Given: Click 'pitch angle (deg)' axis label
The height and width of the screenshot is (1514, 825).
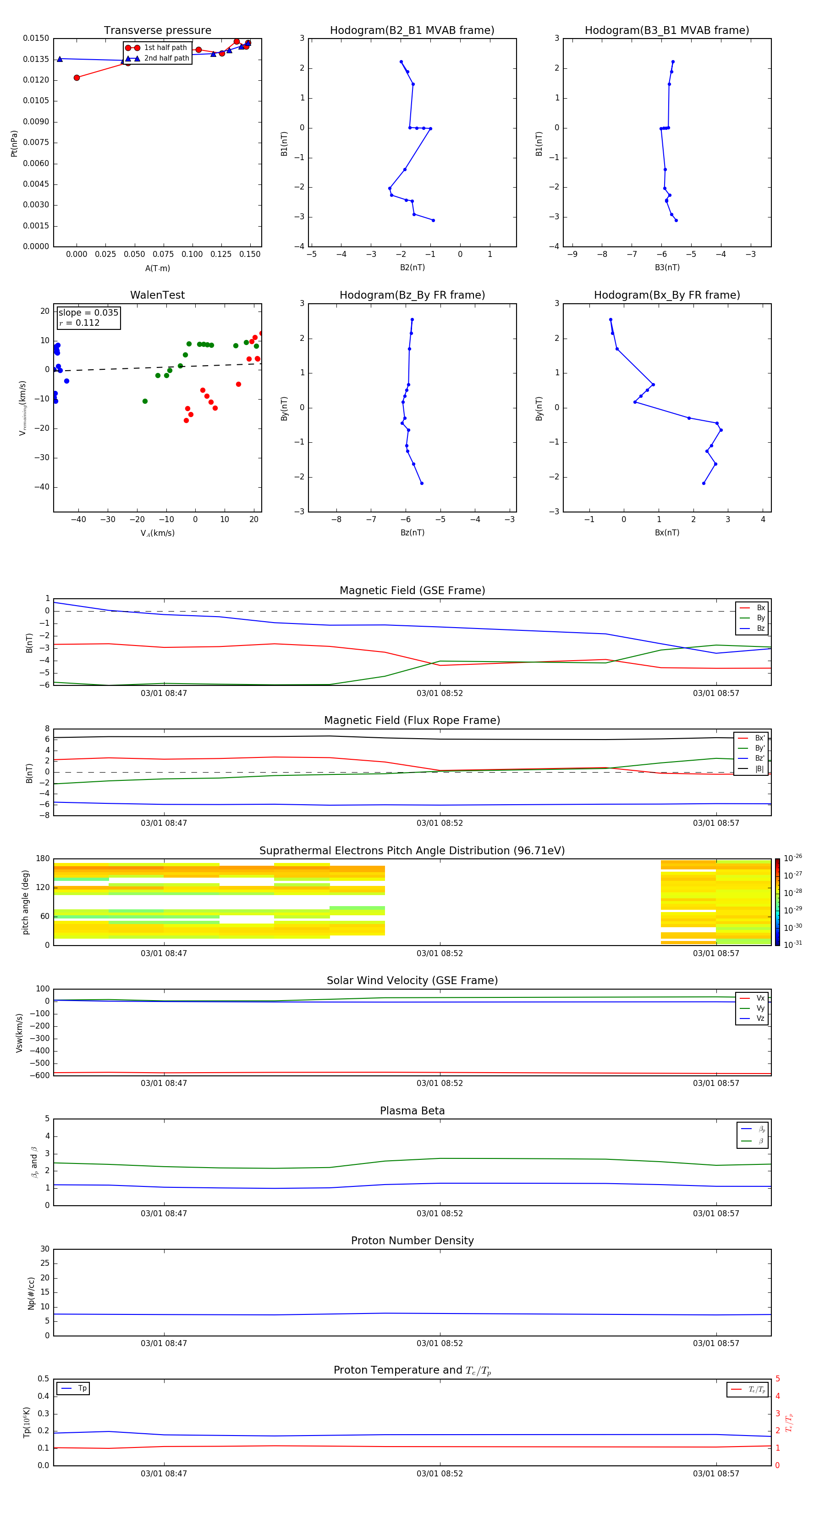Looking at the screenshot, I should click(x=25, y=902).
